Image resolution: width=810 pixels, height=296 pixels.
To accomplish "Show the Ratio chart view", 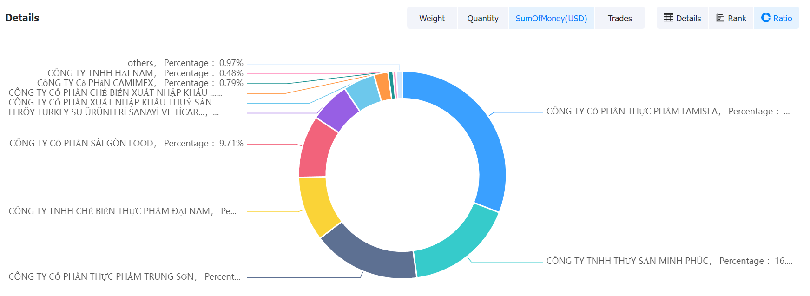I will coord(777,18).
